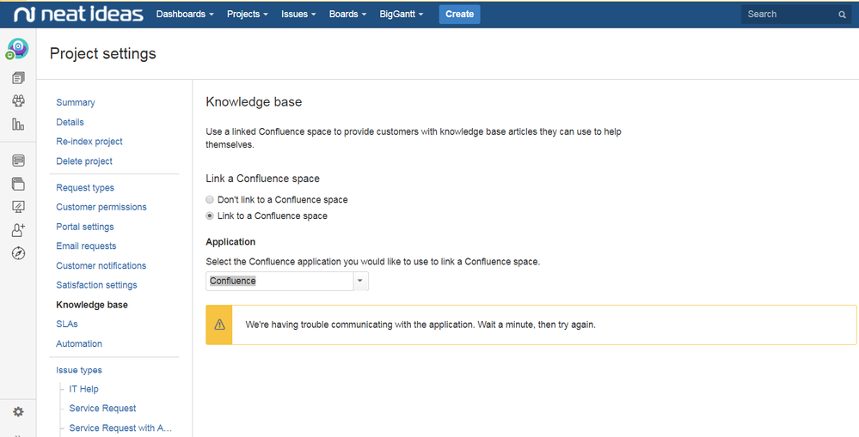Click the Confluence application select field
The width and height of the screenshot is (859, 437).
tap(287, 281)
